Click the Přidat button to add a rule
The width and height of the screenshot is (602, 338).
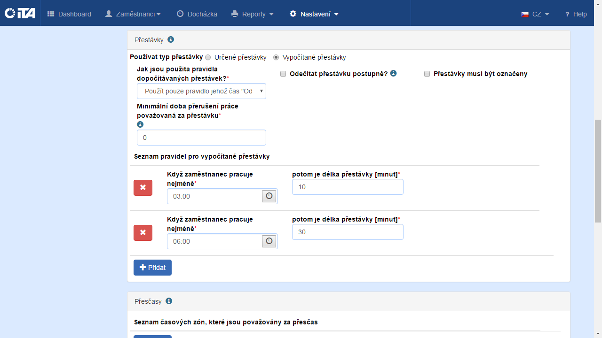pyautogui.click(x=152, y=268)
